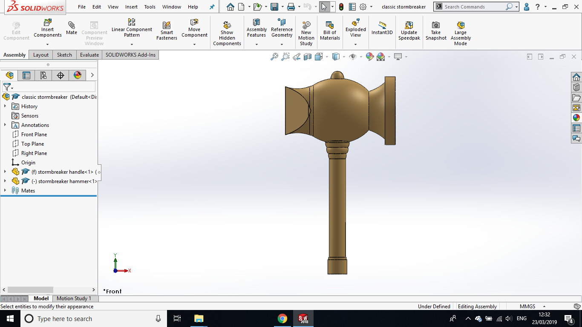Insert Bill of Materials
Viewport: 582px width, 327px height.
330,31
